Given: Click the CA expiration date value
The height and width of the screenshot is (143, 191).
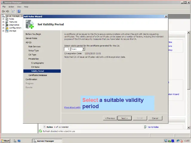Looking at the screenshot, I should [93, 54].
